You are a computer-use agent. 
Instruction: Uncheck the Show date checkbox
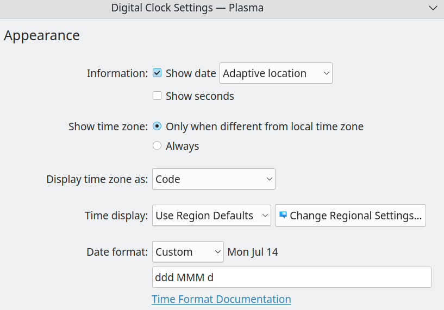[x=157, y=73]
